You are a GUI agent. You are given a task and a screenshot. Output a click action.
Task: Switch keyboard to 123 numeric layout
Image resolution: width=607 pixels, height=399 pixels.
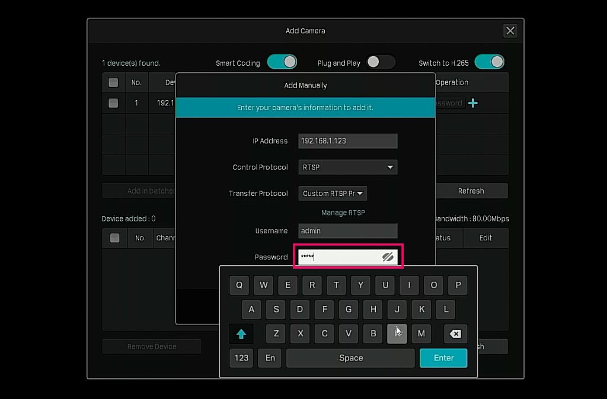click(241, 358)
